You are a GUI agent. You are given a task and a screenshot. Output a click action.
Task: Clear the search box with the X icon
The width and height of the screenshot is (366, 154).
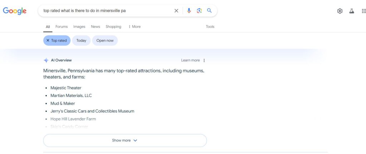tap(176, 11)
